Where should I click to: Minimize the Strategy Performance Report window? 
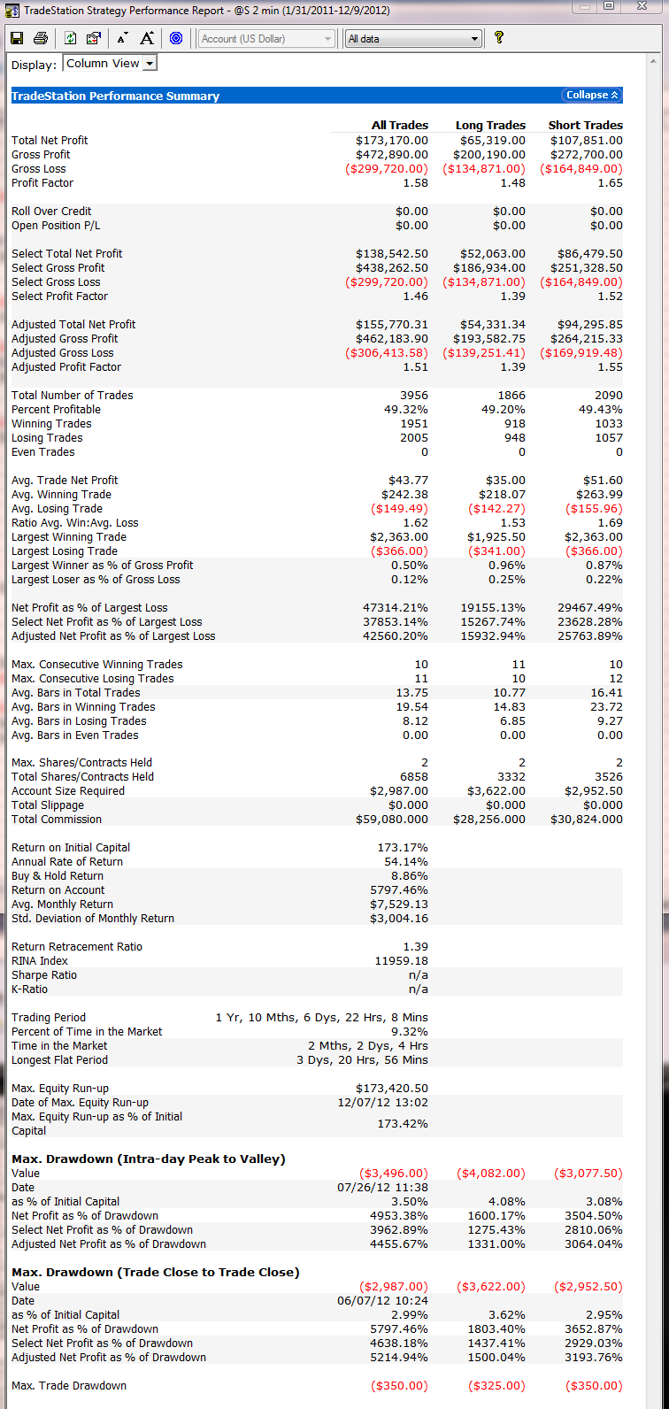pos(581,6)
